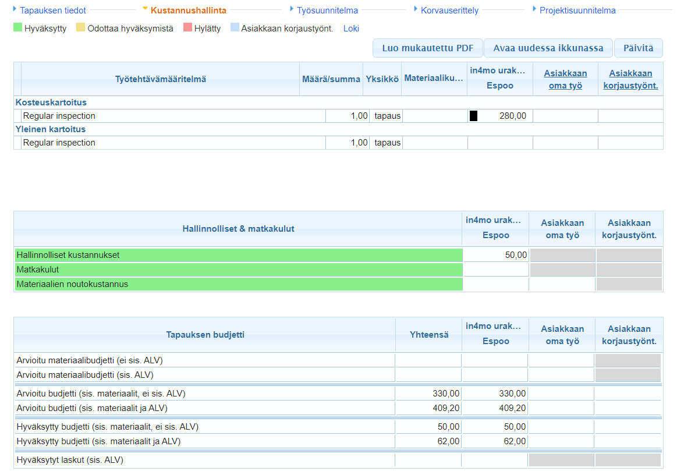677x471 pixels.
Task: Click the black marker icon beside 280,00
Action: pos(473,116)
